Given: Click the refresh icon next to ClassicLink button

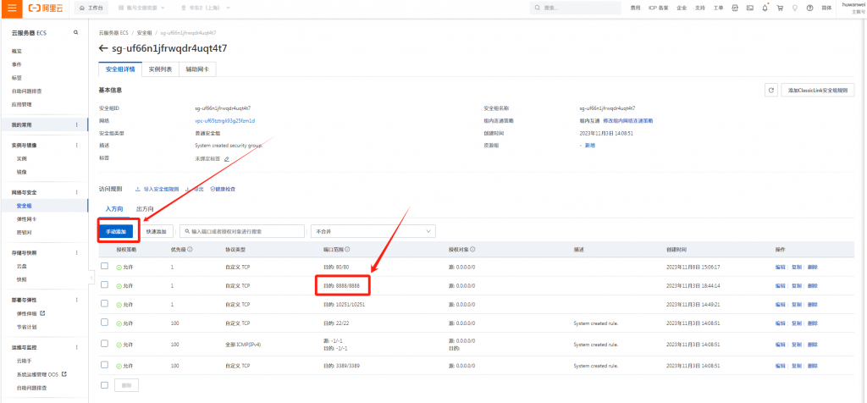Looking at the screenshot, I should 770,90.
